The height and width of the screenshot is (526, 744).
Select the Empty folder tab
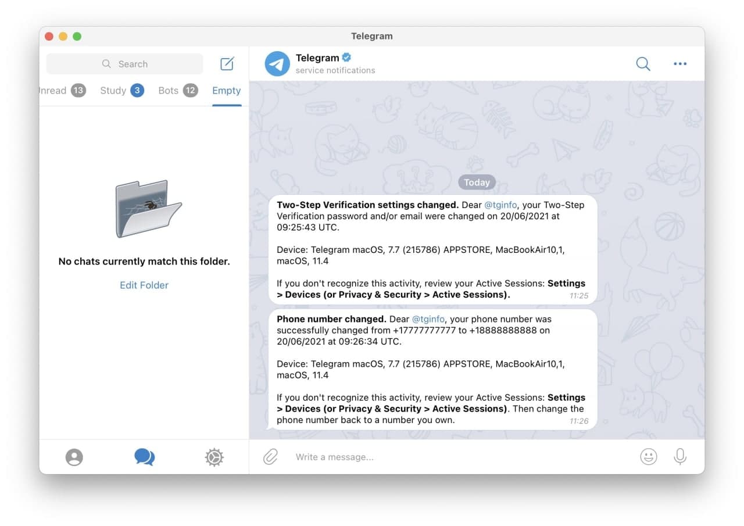(227, 90)
